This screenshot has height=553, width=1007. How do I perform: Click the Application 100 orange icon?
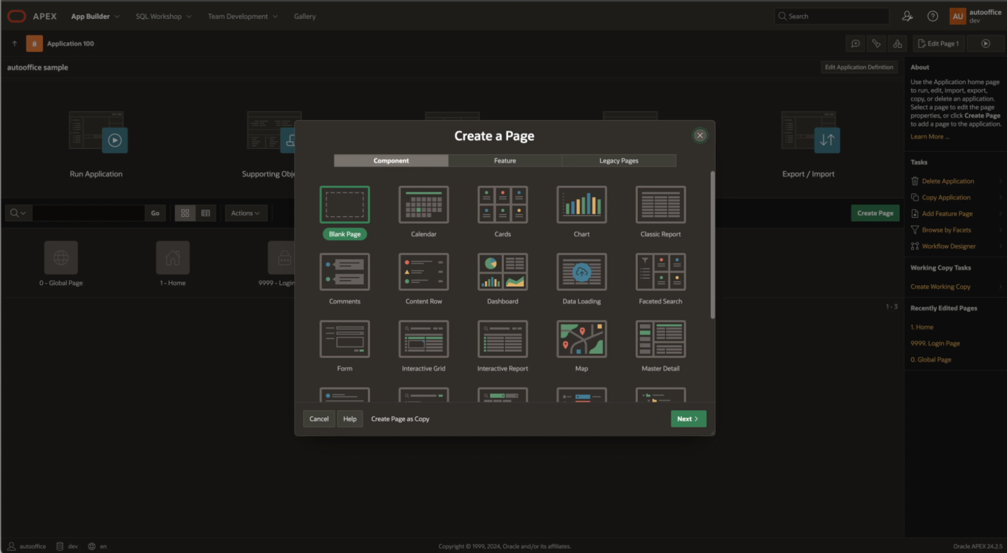[34, 44]
